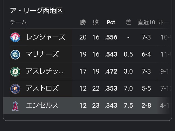Click the 敗 losses column header
The height and width of the screenshot is (131, 175).
click(x=96, y=22)
